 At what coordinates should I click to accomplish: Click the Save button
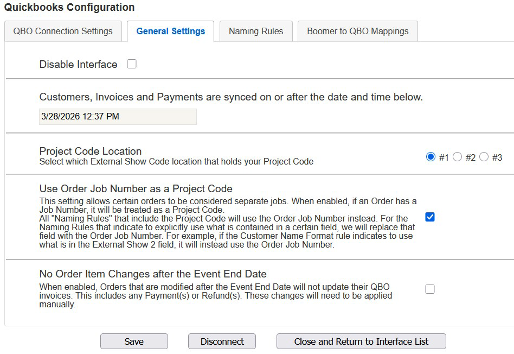tap(134, 342)
